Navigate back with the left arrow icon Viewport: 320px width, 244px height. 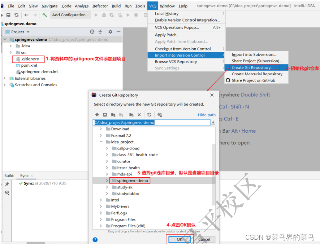(x=26, y=15)
